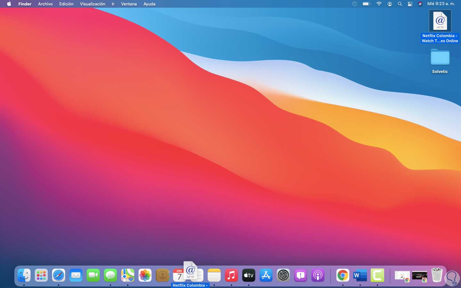Open the Trash in the Dock
This screenshot has width=461, height=288.
tap(437, 275)
